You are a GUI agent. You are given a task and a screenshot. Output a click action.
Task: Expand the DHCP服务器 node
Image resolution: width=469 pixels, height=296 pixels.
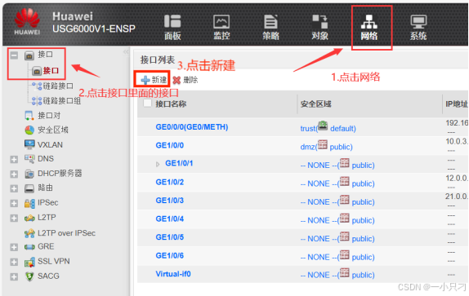point(14,174)
